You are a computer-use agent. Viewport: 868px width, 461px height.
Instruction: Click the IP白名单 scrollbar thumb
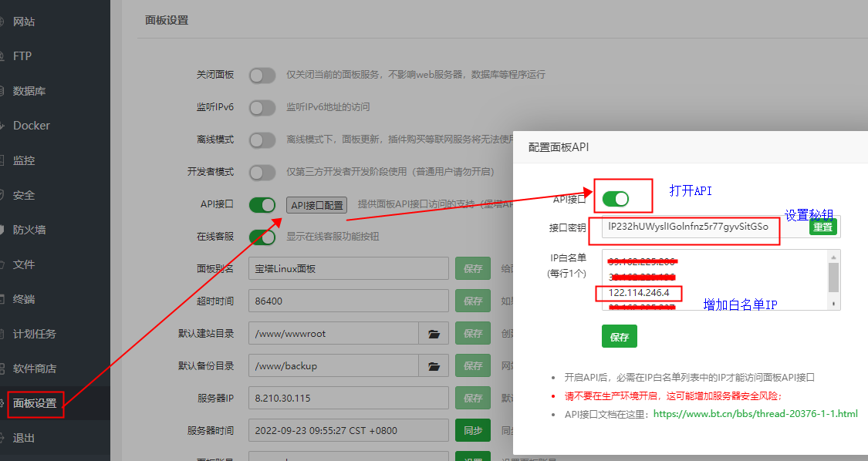(x=834, y=278)
